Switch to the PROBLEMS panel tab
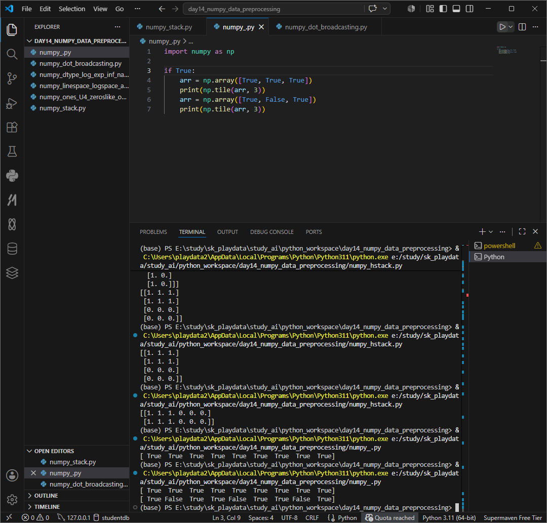Image resolution: width=547 pixels, height=523 pixels. [x=153, y=232]
